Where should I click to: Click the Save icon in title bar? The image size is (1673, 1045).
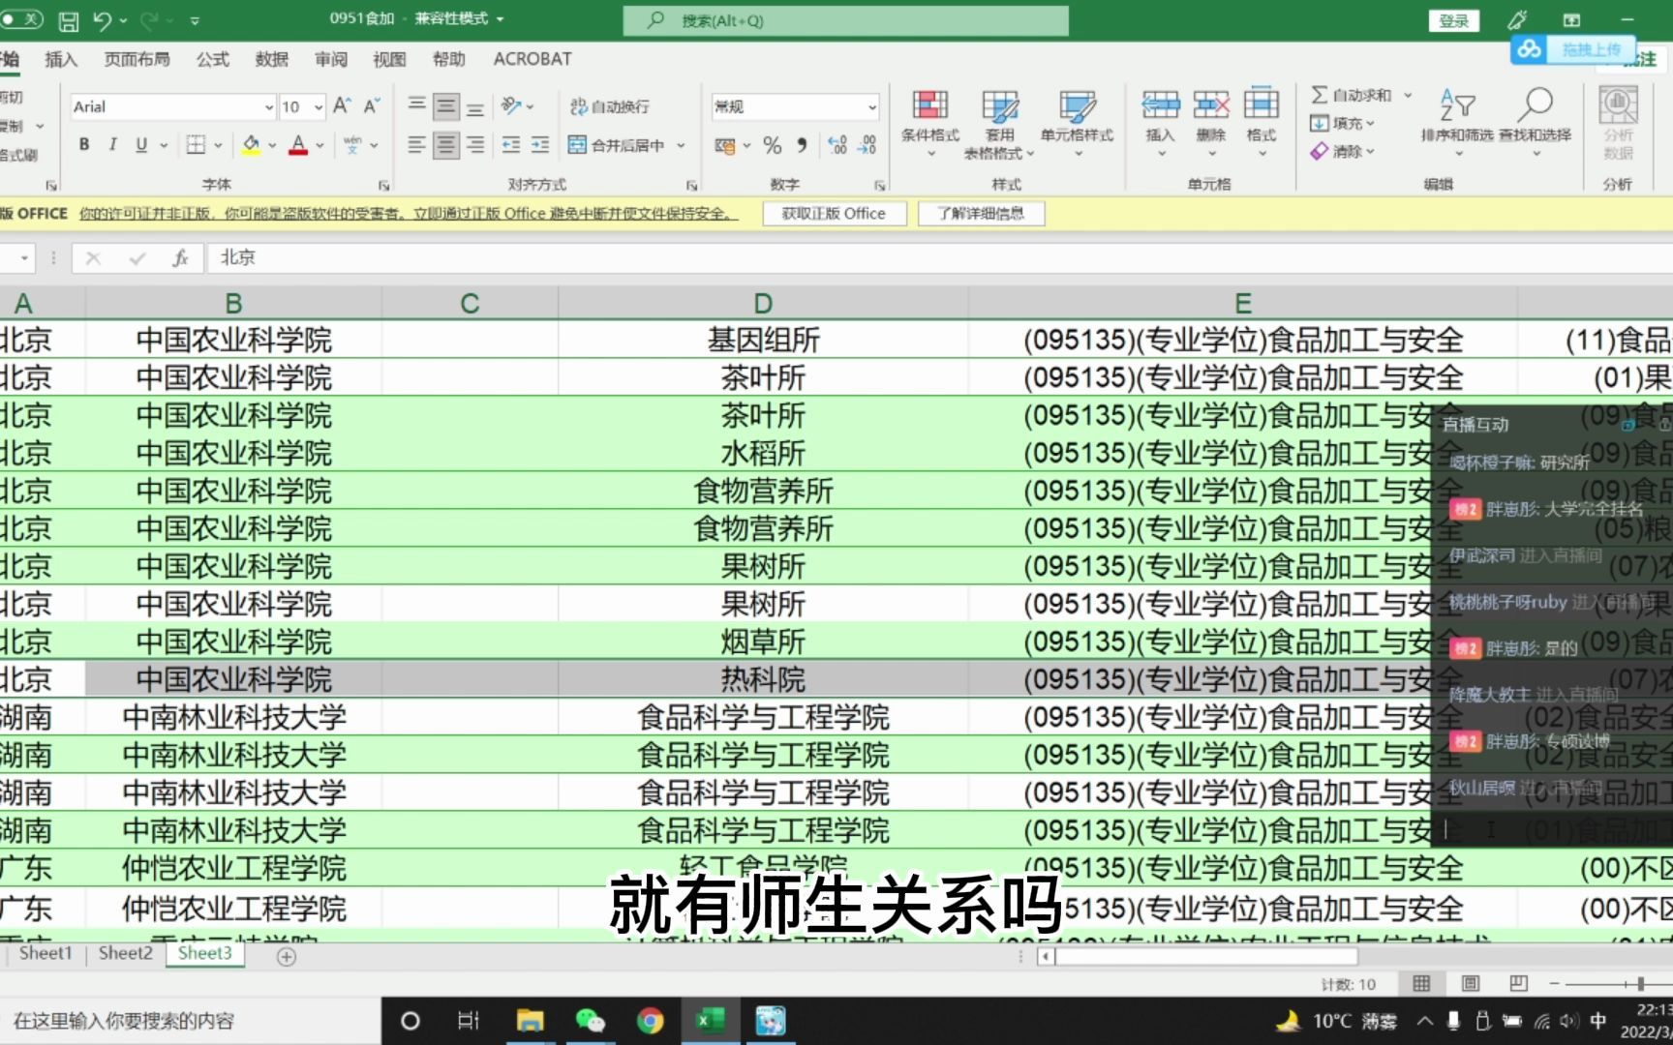[x=69, y=20]
